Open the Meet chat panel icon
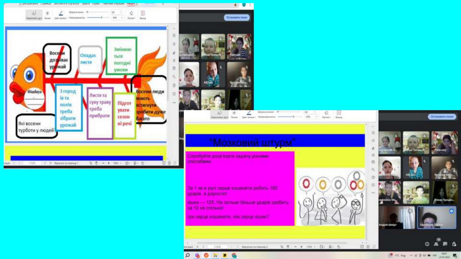 click(445, 244)
